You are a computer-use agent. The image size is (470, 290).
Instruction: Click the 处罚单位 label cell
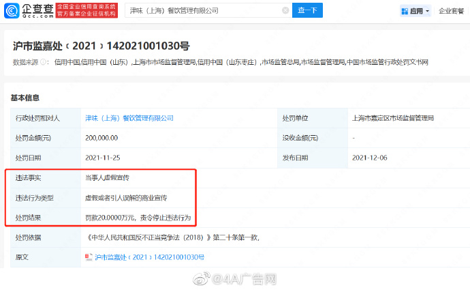(x=313, y=118)
